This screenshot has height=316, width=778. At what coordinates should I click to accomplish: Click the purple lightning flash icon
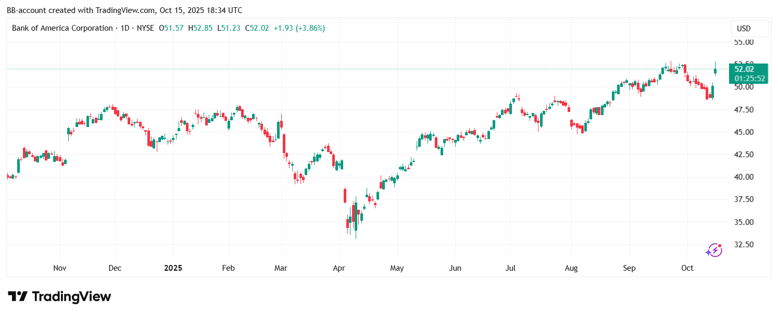click(713, 250)
